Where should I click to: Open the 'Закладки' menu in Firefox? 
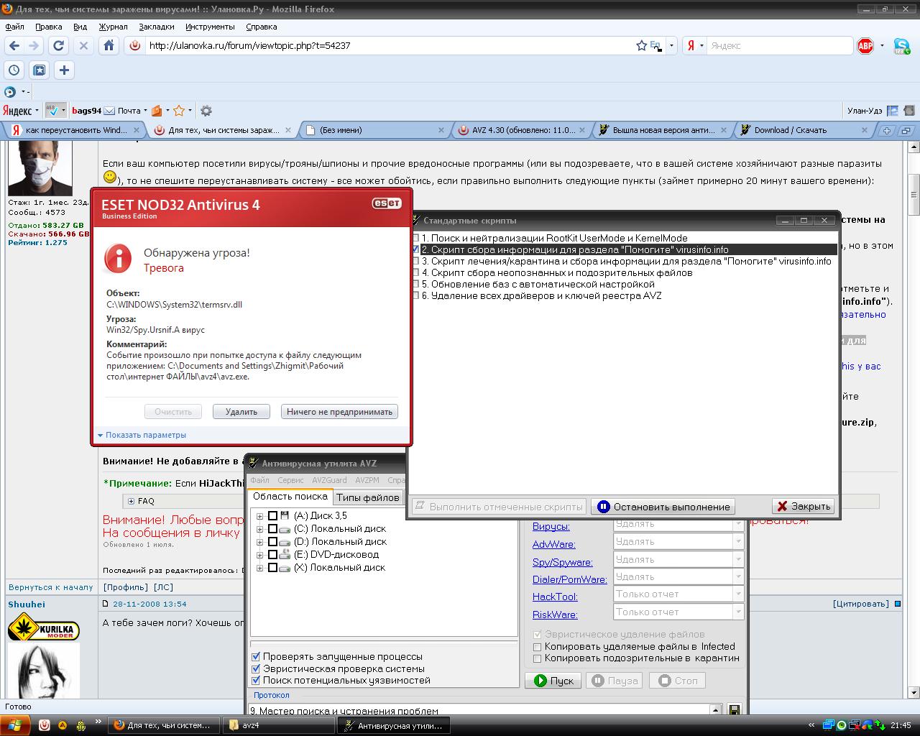click(x=156, y=27)
